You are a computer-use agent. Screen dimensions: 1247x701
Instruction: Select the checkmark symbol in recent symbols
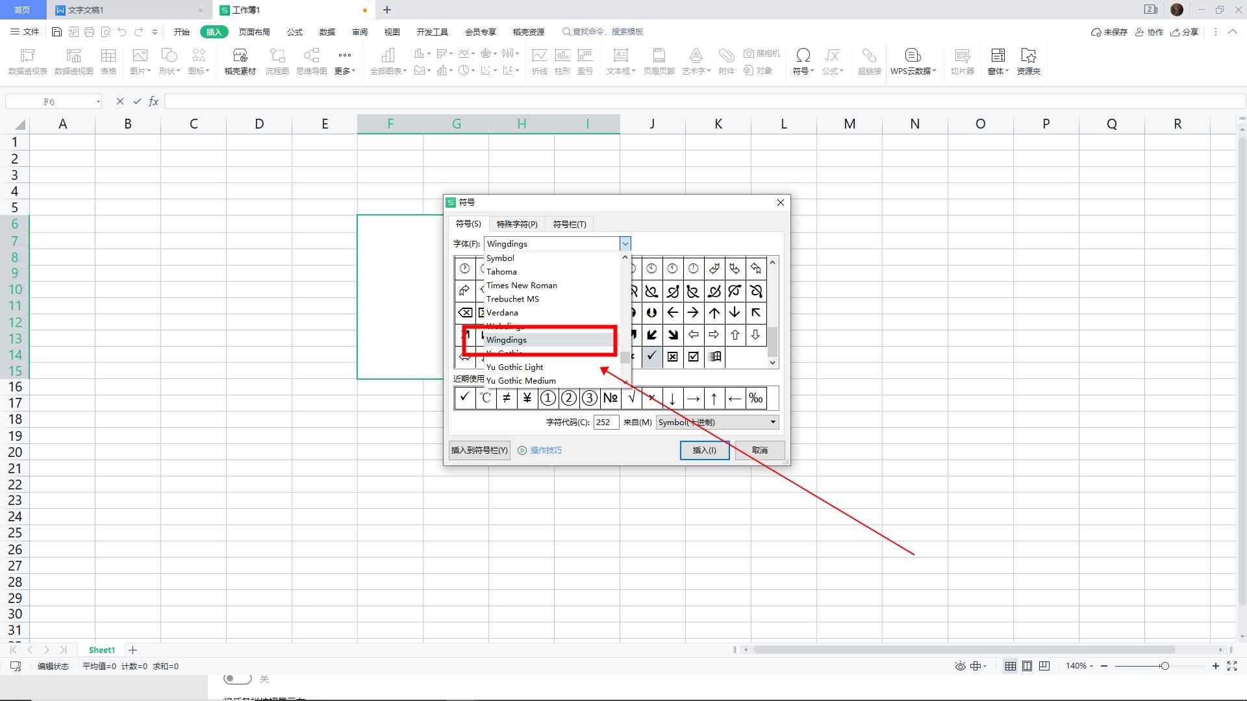click(464, 398)
